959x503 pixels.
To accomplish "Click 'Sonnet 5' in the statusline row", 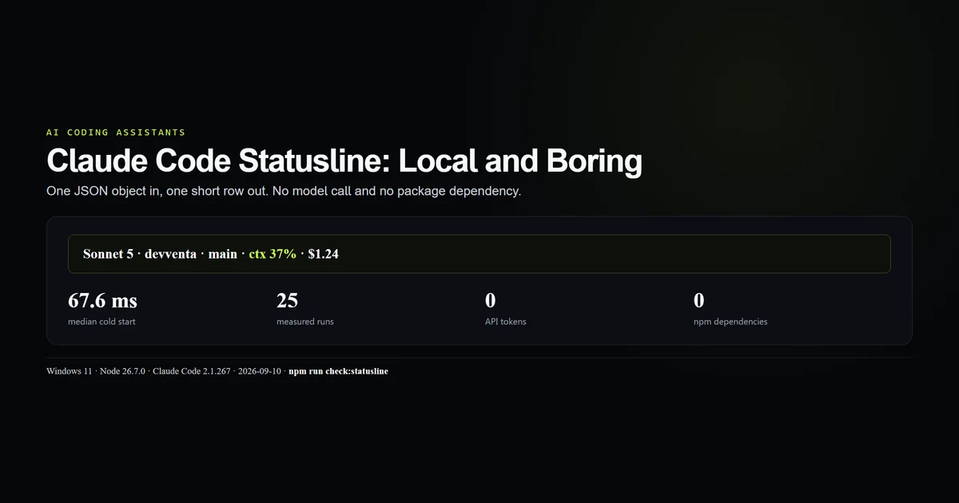I will pyautogui.click(x=108, y=254).
